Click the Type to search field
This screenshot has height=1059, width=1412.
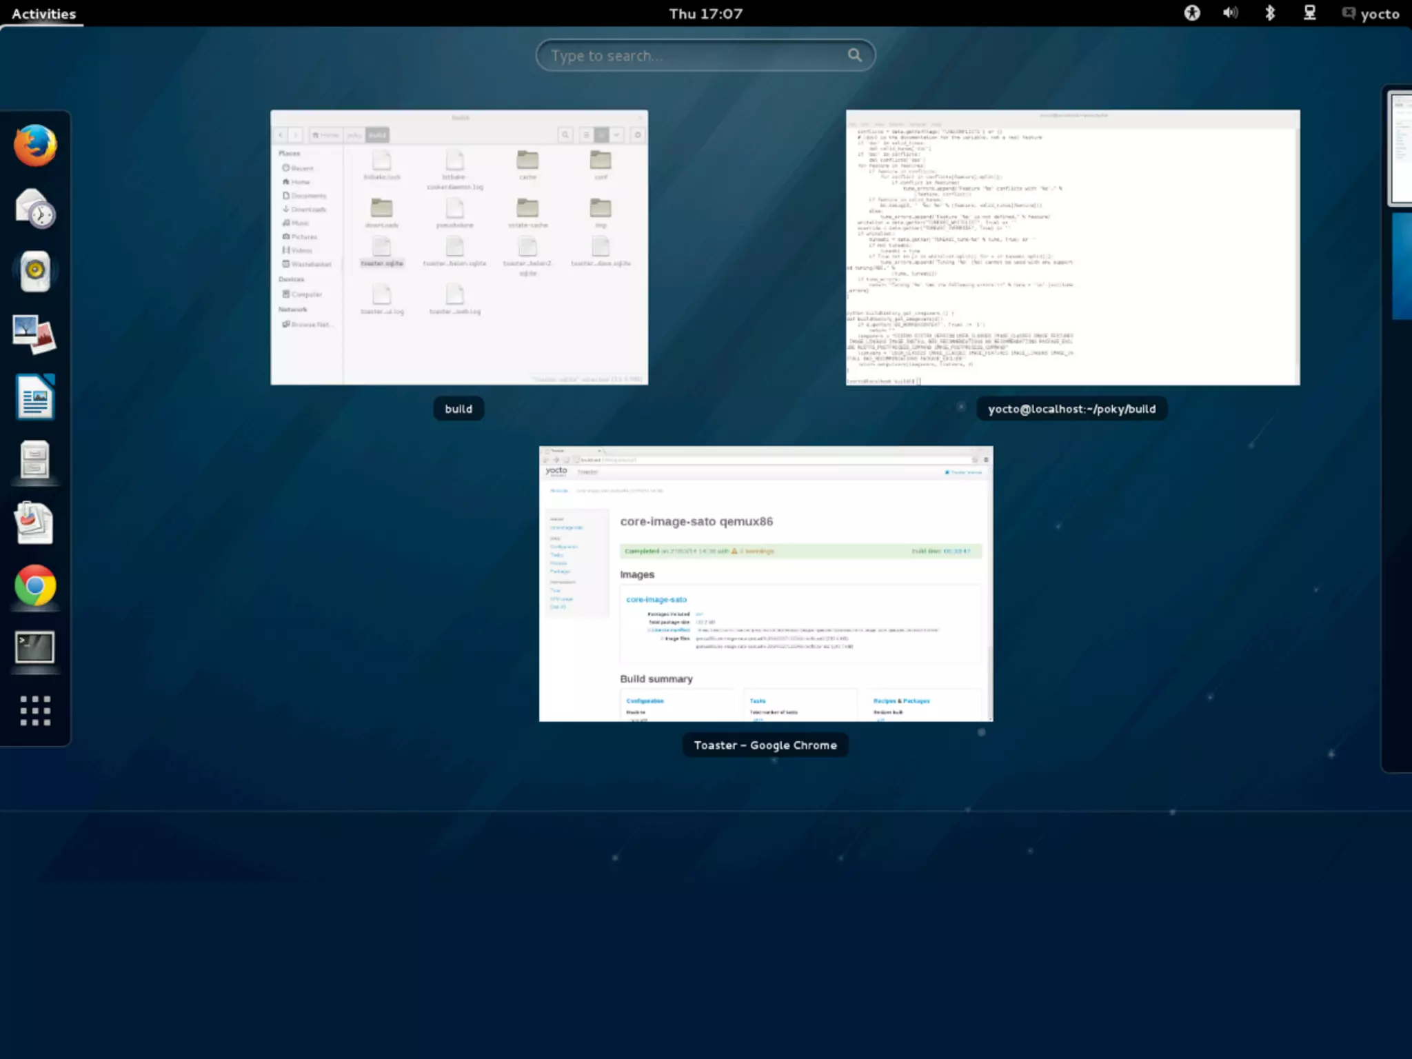pos(696,56)
